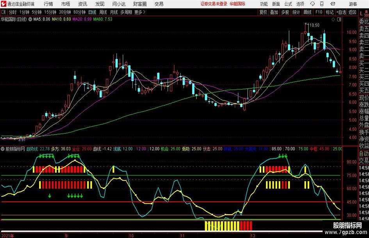Click the diamond icon at chart top-right
This screenshot has height=238, width=369.
[x=333, y=19]
